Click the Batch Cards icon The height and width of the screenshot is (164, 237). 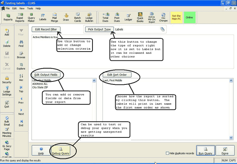77,17
